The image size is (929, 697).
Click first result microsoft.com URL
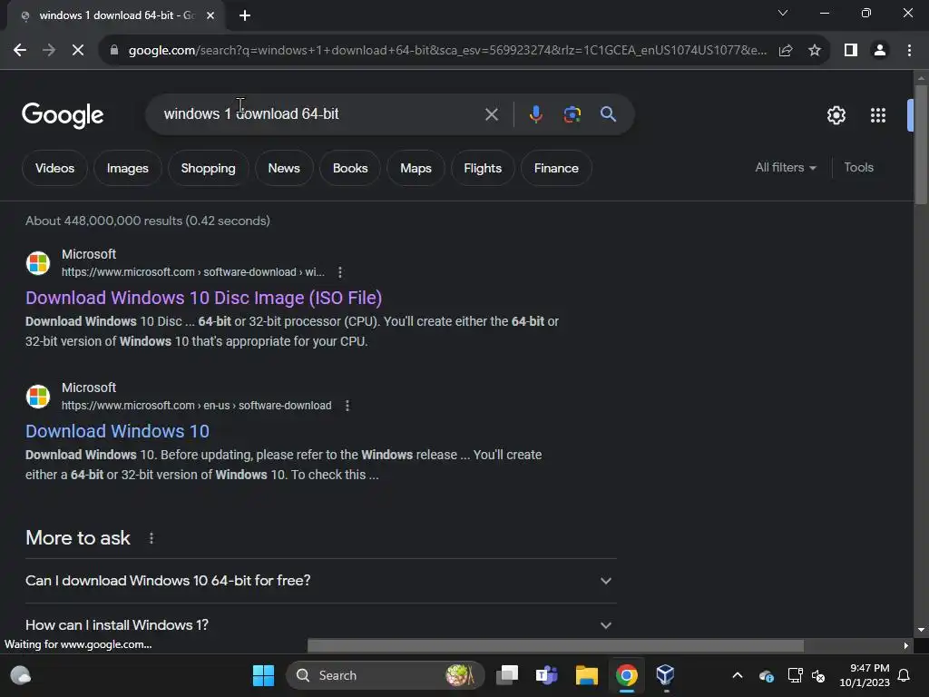click(192, 272)
